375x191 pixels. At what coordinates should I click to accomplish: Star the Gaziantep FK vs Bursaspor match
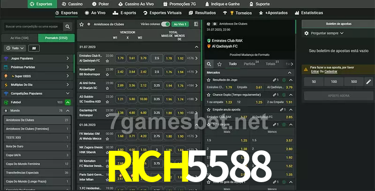(107, 115)
